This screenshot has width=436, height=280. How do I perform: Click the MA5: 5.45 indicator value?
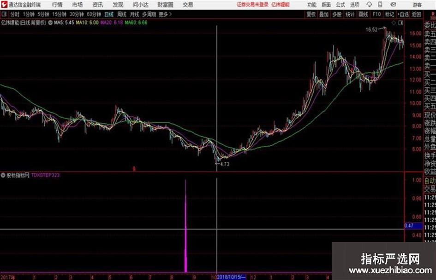click(x=64, y=23)
